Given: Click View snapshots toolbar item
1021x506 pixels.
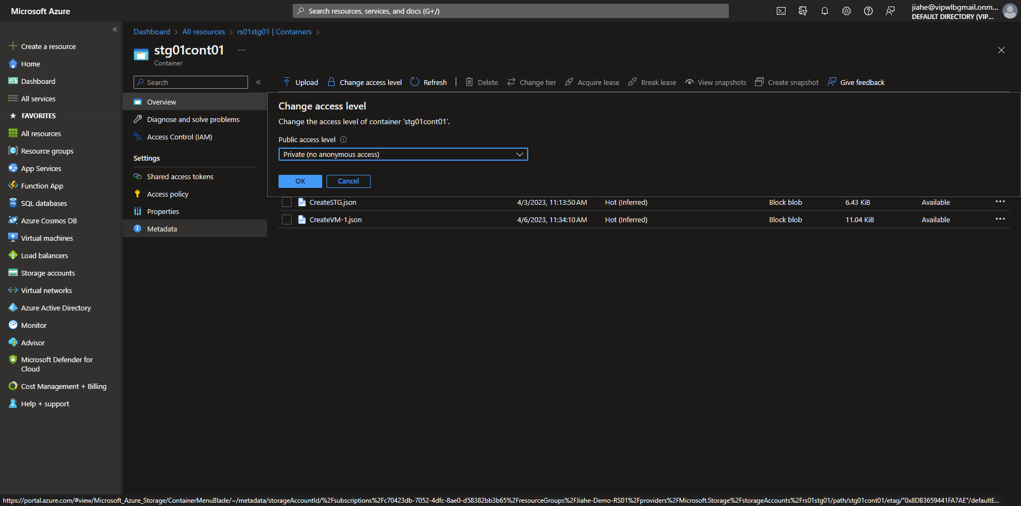Looking at the screenshot, I should [x=716, y=82].
